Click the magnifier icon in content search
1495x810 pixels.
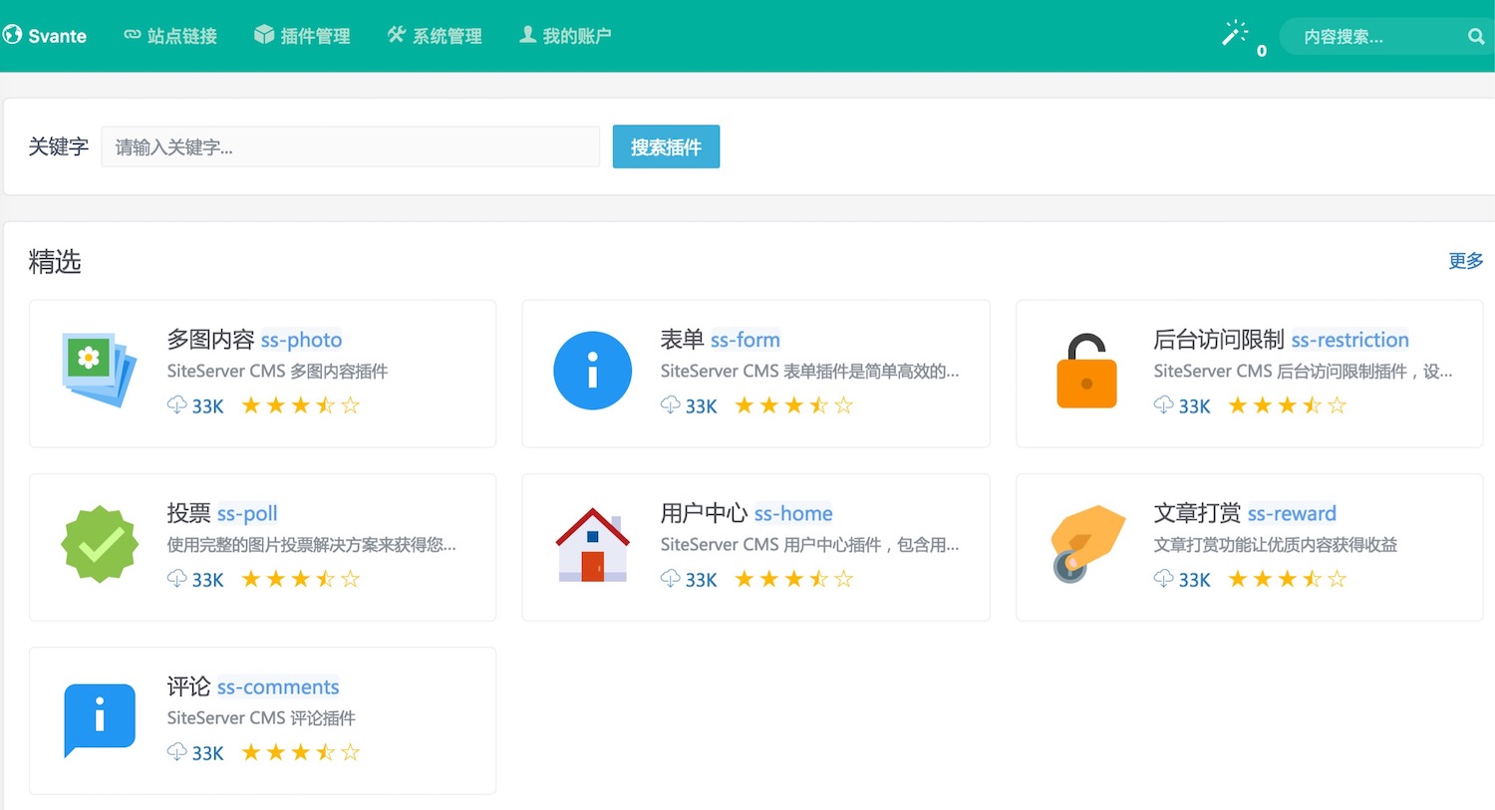[1475, 37]
